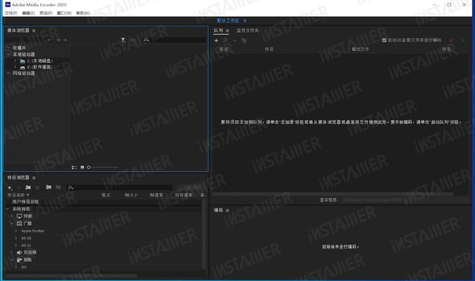Click the green start queue button
Viewport: 475px width, 281px height.
(463, 40)
